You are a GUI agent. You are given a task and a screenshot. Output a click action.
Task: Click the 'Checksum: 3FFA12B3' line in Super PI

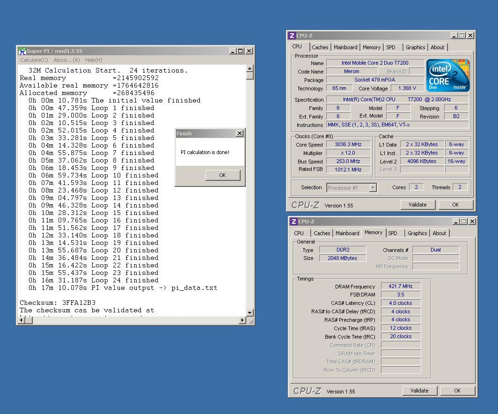coord(58,303)
